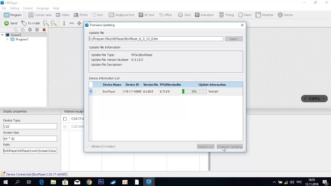Insert a Timing area

pos(226,15)
